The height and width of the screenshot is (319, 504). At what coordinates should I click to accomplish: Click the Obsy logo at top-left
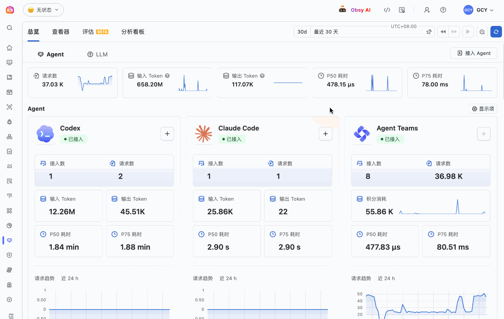pyautogui.click(x=9, y=10)
